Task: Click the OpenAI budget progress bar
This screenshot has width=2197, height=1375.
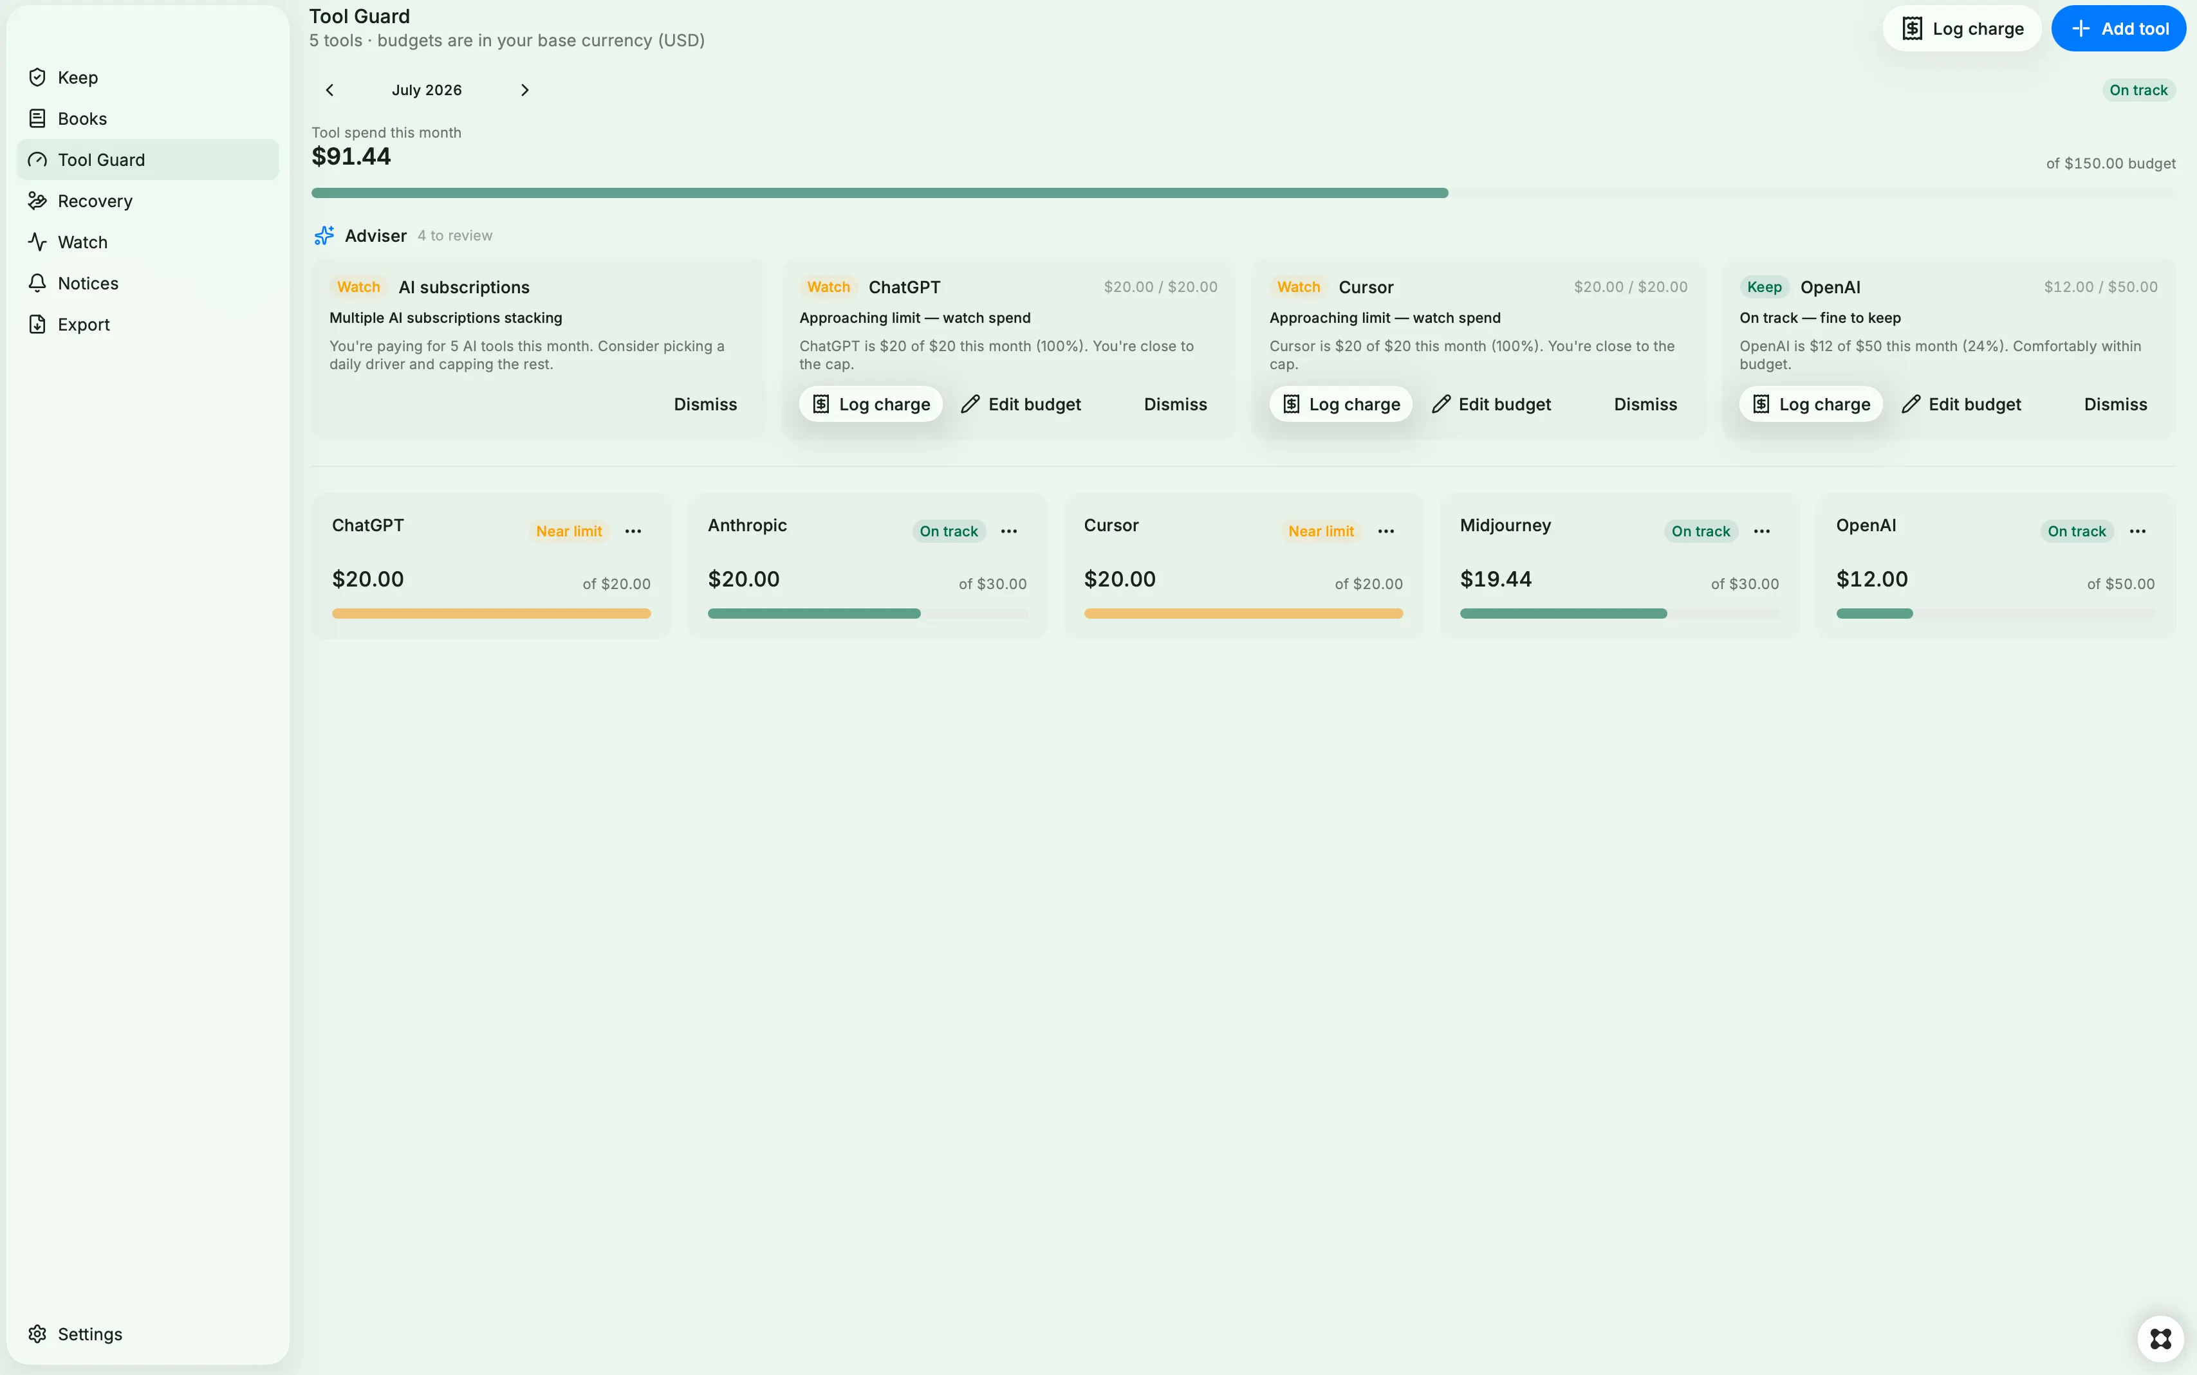Action: 1996,614
